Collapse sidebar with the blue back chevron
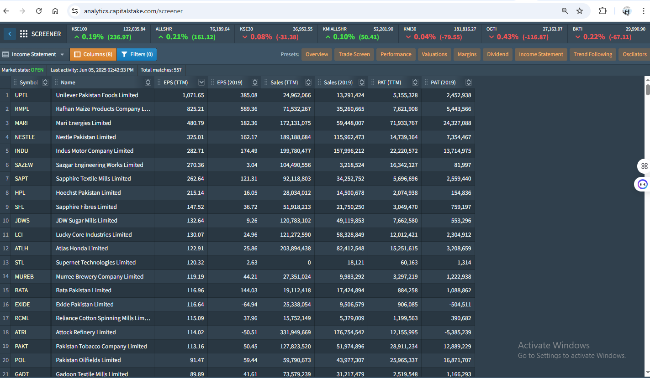 (x=10, y=34)
